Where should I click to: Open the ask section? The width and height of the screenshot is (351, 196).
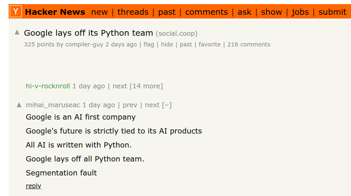point(244,12)
